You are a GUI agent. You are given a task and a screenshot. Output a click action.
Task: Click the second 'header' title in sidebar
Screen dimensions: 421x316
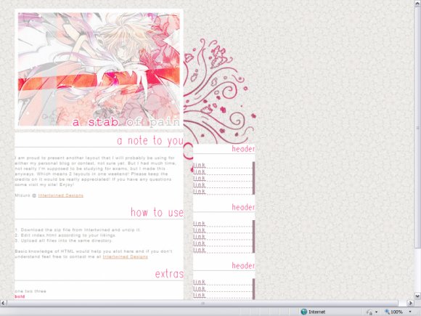[x=243, y=207]
